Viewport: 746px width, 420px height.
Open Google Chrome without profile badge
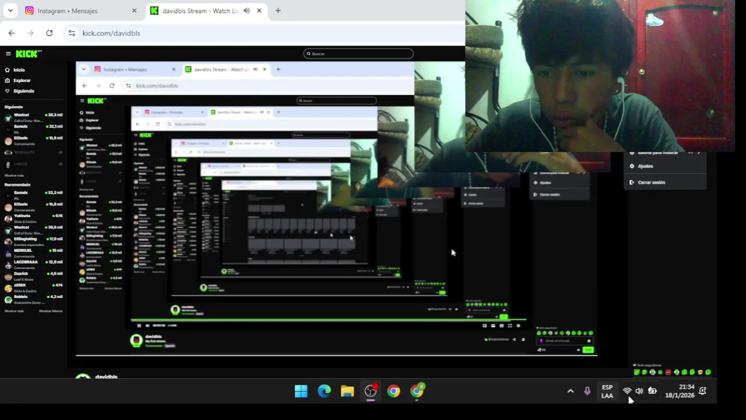[394, 391]
